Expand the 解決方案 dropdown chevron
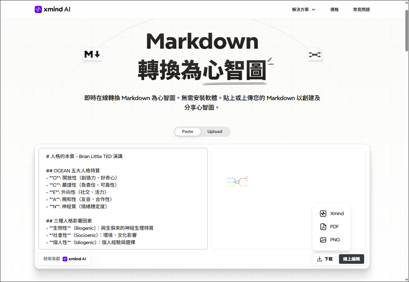The image size is (409, 282). (314, 10)
